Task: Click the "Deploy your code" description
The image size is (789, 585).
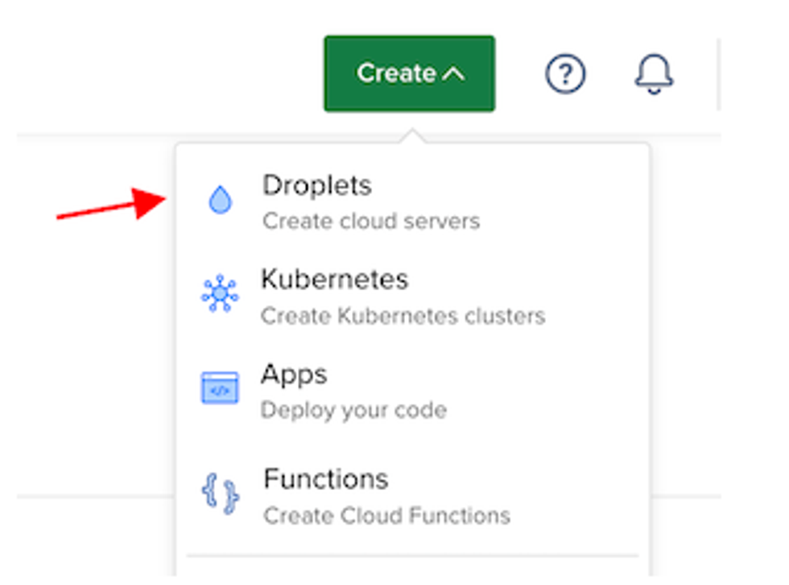Action: click(353, 410)
